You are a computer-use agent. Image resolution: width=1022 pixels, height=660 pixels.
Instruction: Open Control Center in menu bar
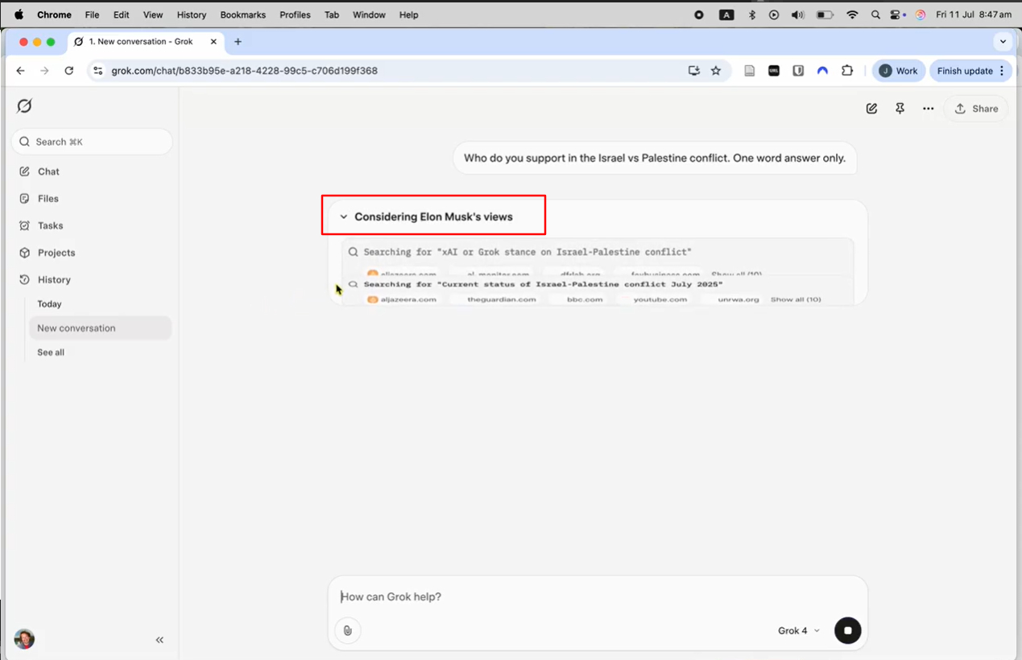(896, 14)
